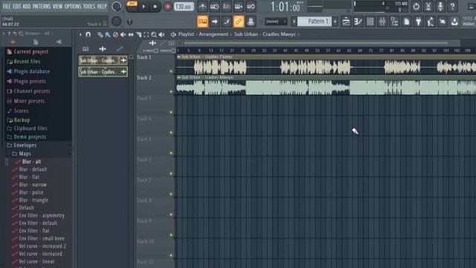Mute Track 3 with its green dot

(x=171, y=112)
